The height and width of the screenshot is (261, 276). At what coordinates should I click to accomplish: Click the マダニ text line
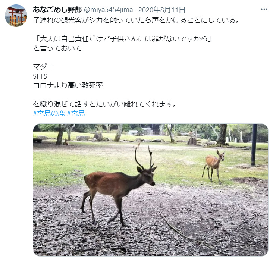click(x=43, y=67)
